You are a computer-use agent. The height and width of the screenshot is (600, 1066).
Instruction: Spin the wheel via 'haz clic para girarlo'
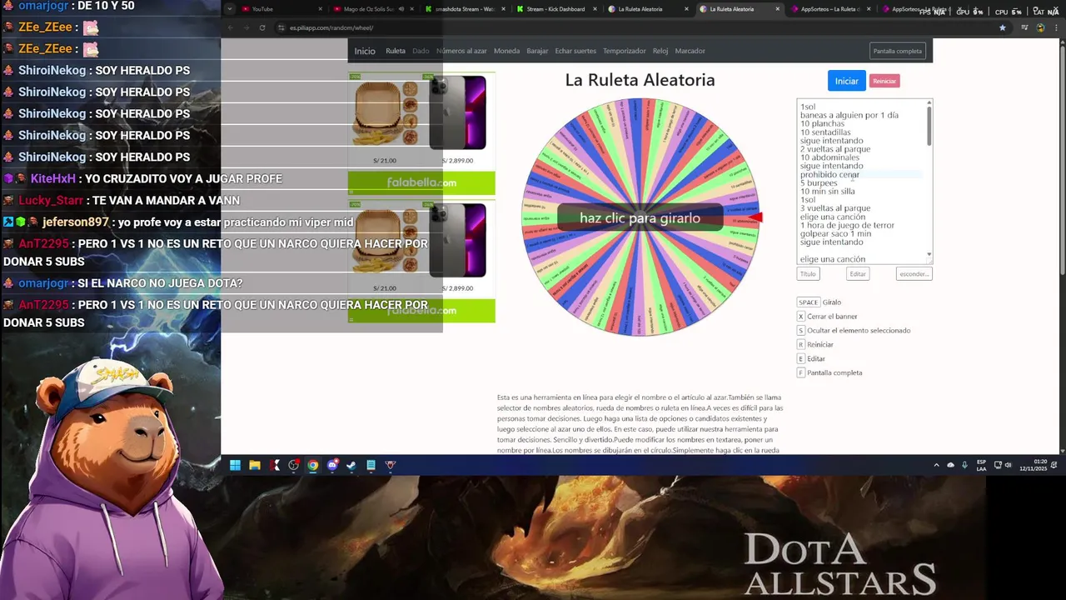[640, 217]
